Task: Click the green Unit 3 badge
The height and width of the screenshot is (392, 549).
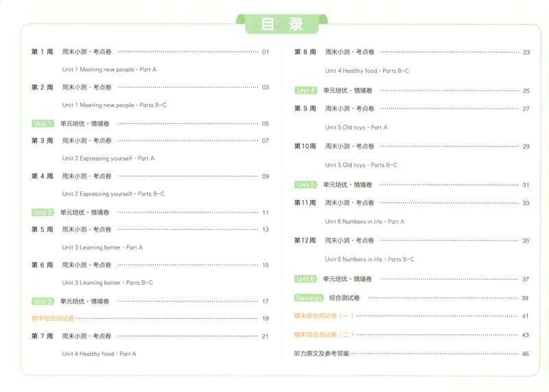Action: (43, 301)
